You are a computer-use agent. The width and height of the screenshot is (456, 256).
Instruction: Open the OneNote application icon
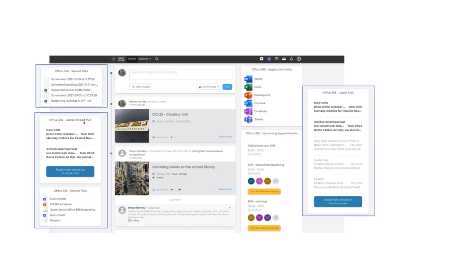coord(248,111)
